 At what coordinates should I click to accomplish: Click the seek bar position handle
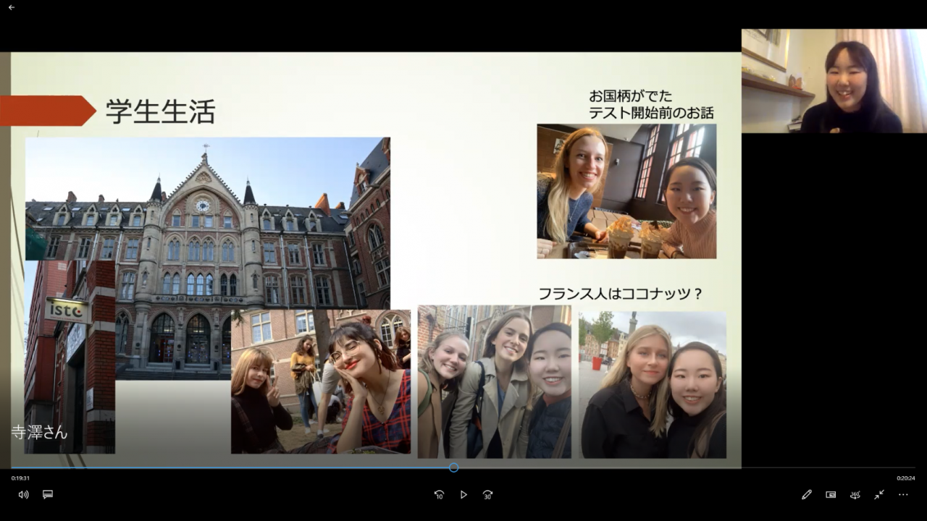click(453, 467)
